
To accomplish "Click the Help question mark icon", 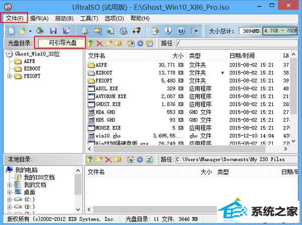I will tap(181, 31).
